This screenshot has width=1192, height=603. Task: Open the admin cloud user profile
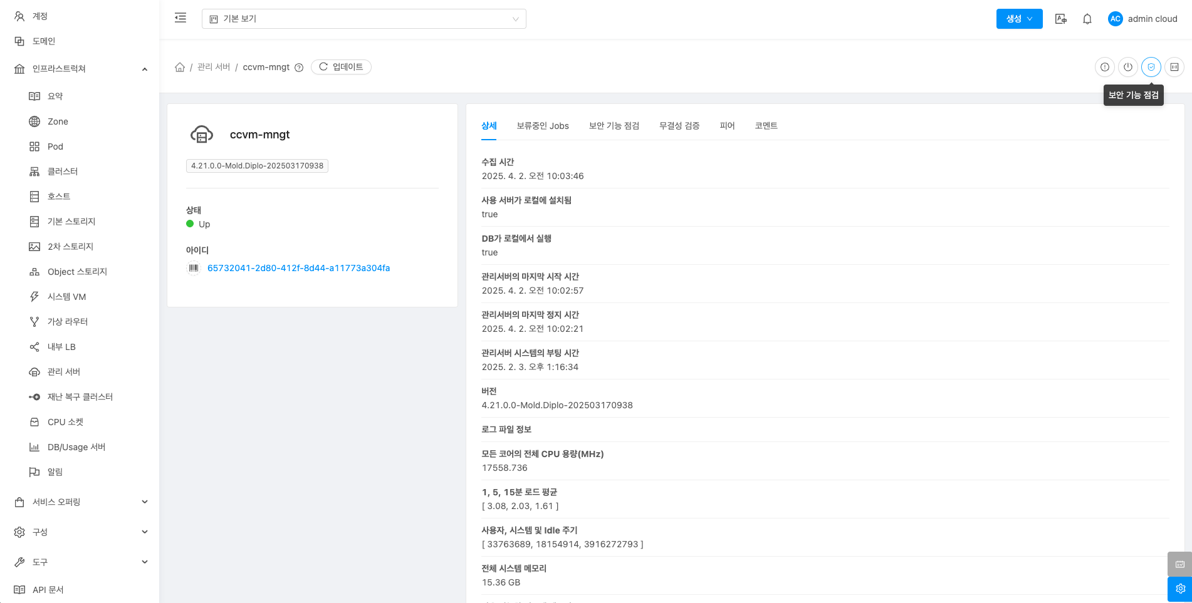[x=1143, y=19]
